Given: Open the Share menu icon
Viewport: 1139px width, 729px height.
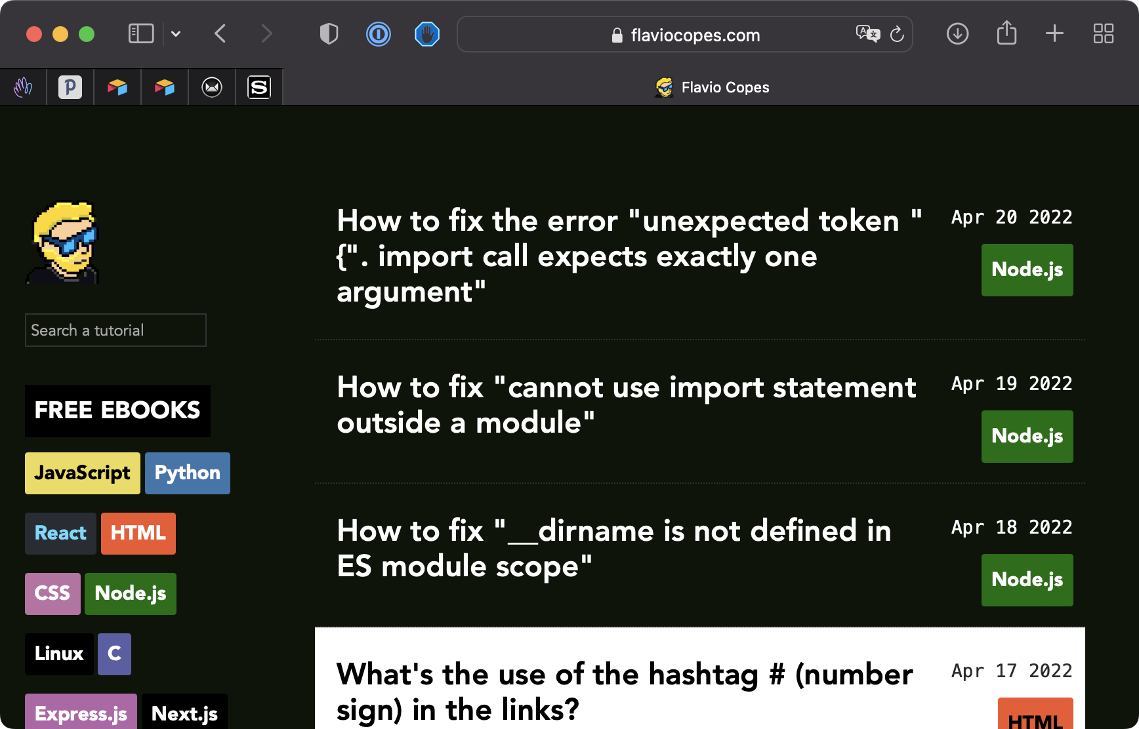Looking at the screenshot, I should click(x=1006, y=33).
